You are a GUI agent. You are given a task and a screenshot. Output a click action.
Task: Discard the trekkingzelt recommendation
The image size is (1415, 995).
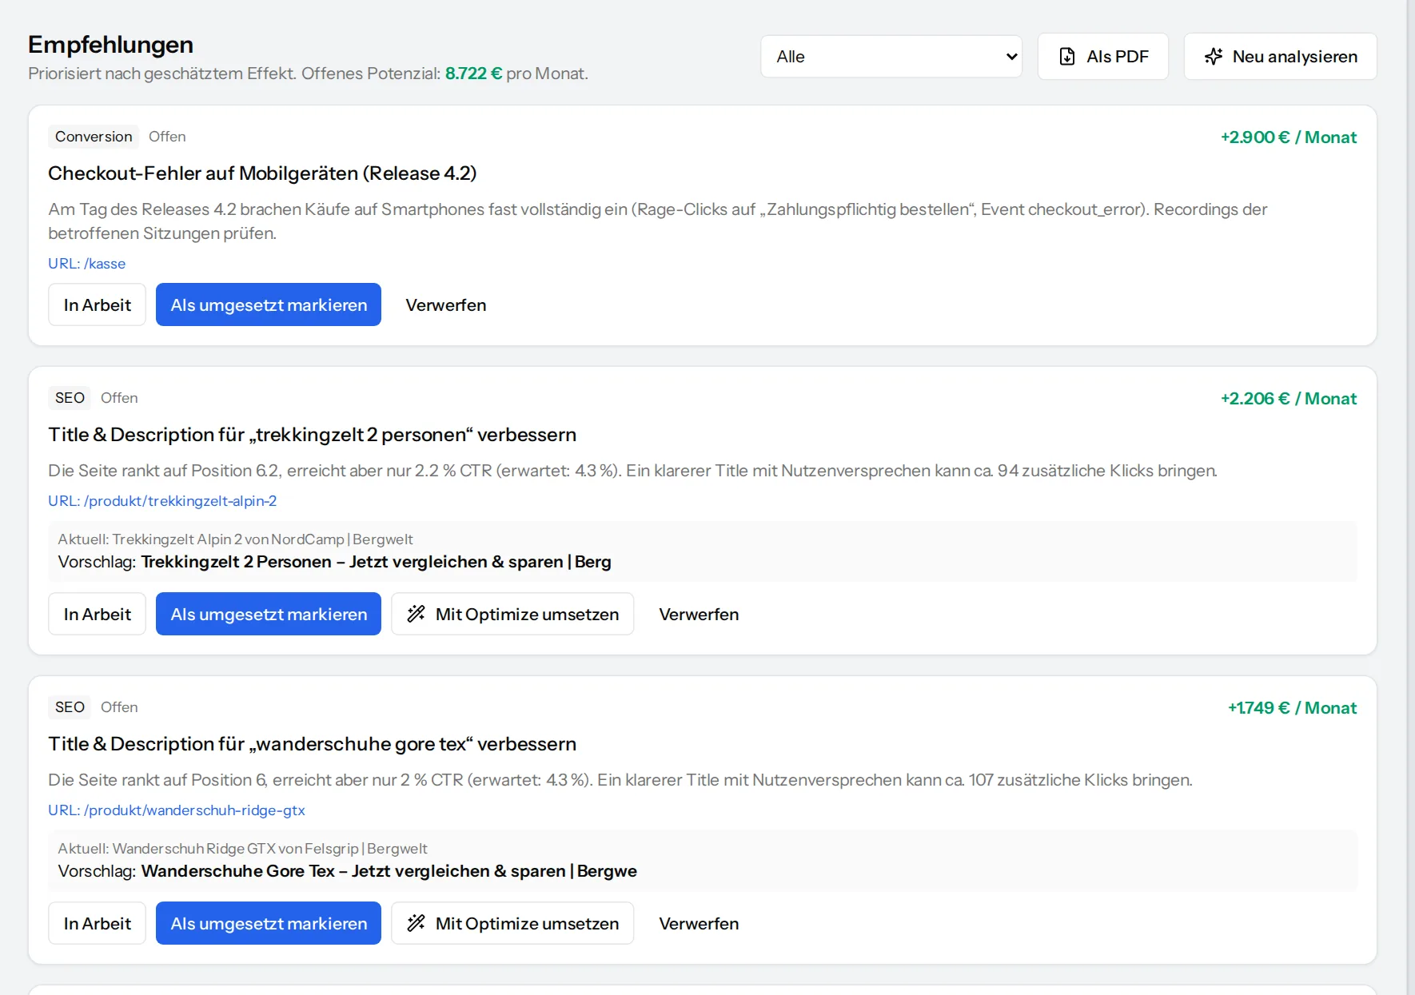[699, 614]
